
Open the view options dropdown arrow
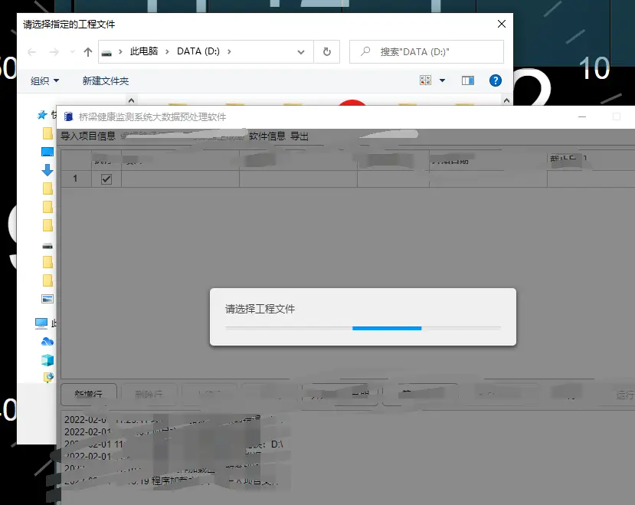[442, 80]
